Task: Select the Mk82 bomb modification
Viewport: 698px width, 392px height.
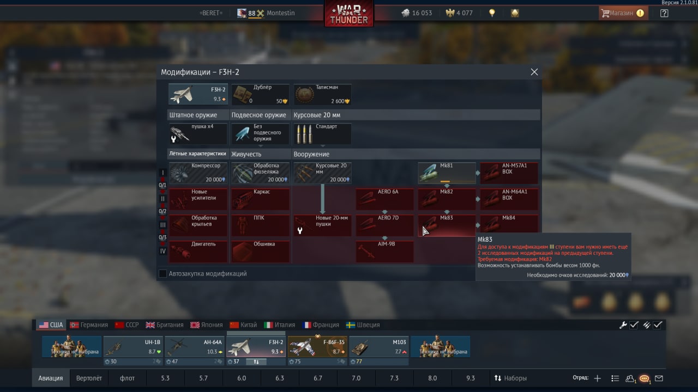Action: 447,199
